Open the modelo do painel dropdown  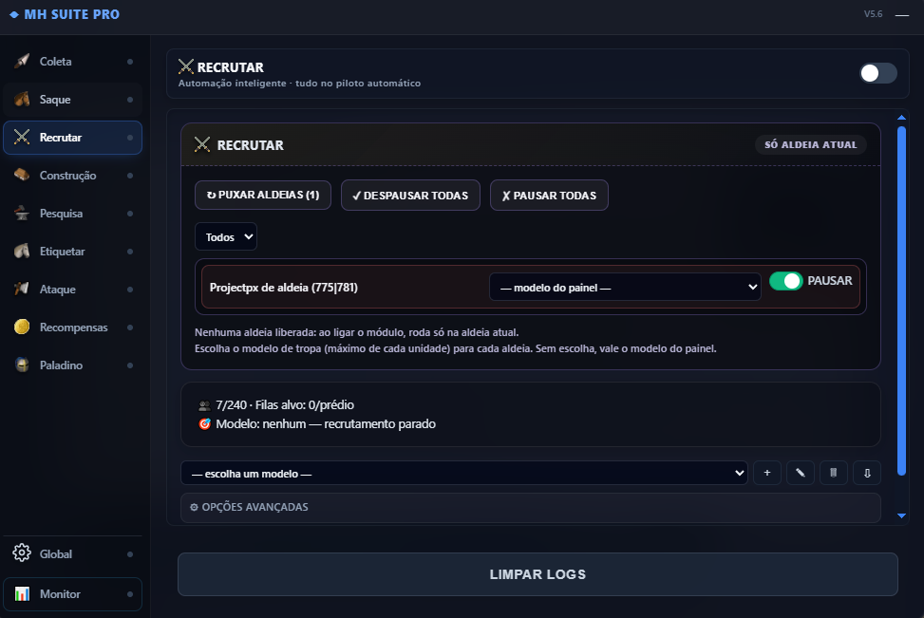tap(625, 287)
